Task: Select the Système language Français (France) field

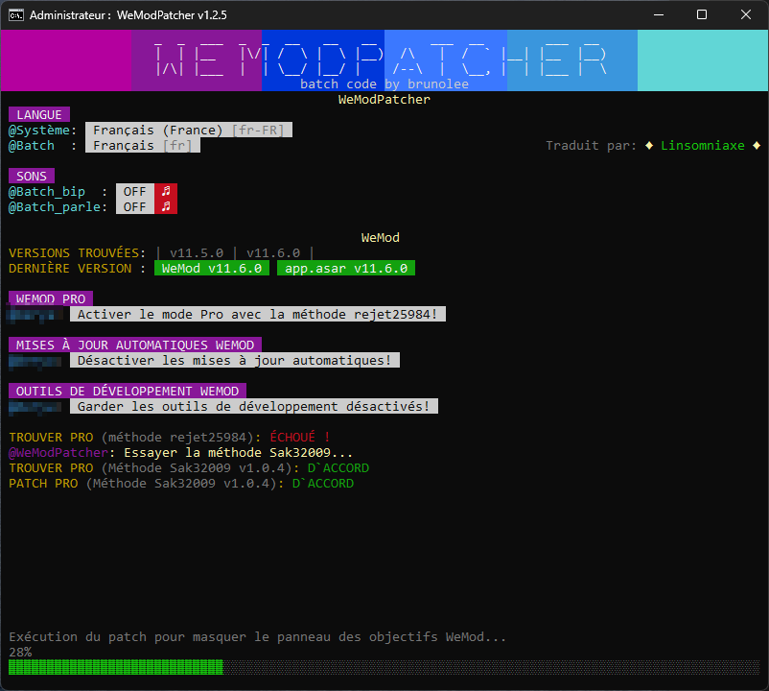Action: coord(189,131)
